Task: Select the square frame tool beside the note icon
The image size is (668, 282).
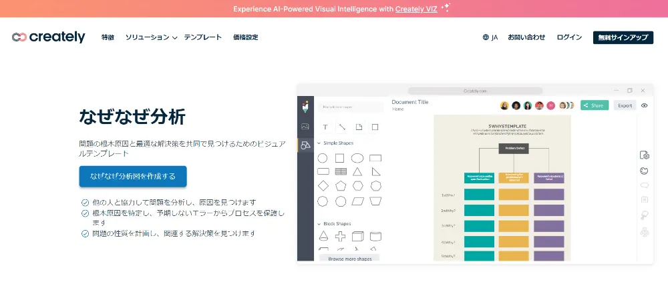Action: pyautogui.click(x=375, y=127)
